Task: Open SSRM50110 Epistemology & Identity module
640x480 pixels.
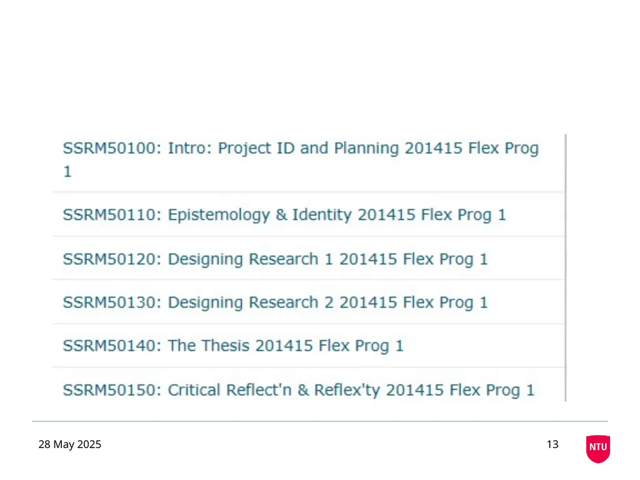Action: [x=284, y=215]
